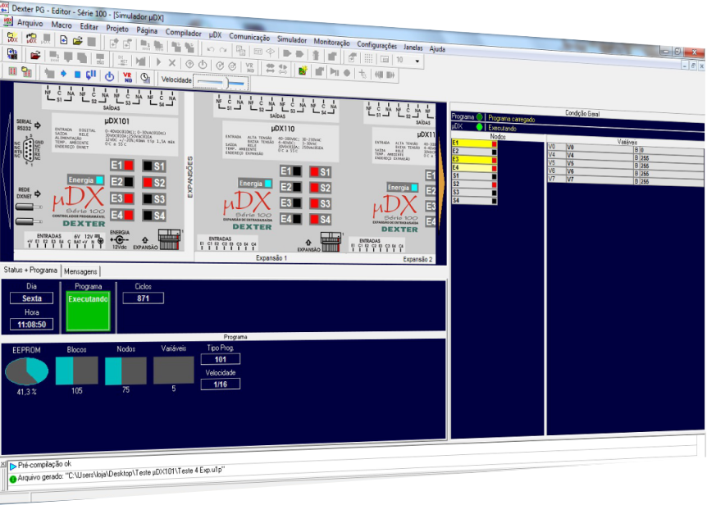Viewport: 707px width, 505px height.
Task: Click the gray up arrow toolbar icon
Action: [316, 56]
